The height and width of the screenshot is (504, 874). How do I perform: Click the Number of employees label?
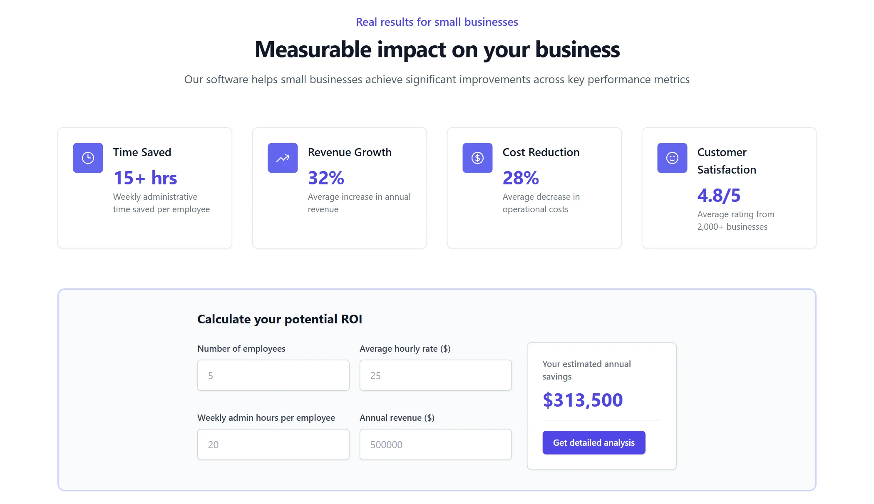[241, 349]
